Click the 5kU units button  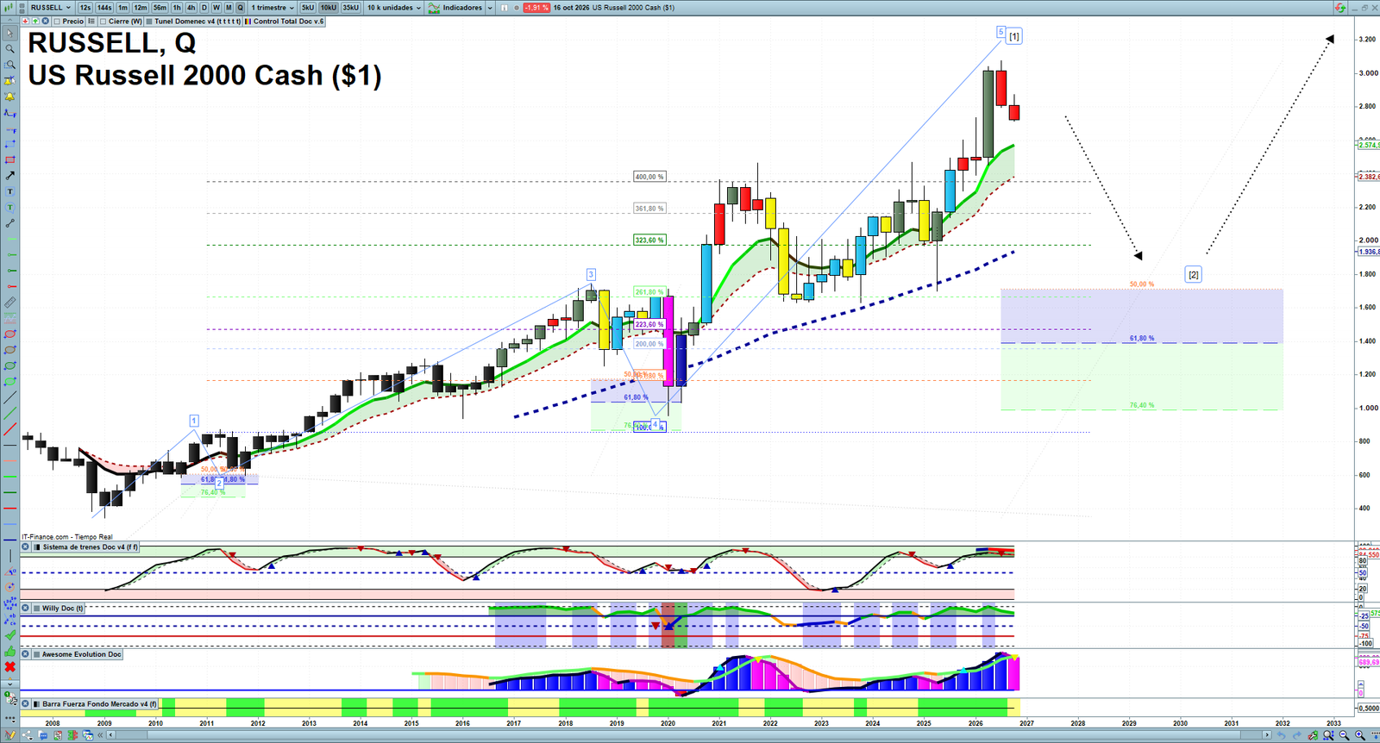click(x=308, y=8)
